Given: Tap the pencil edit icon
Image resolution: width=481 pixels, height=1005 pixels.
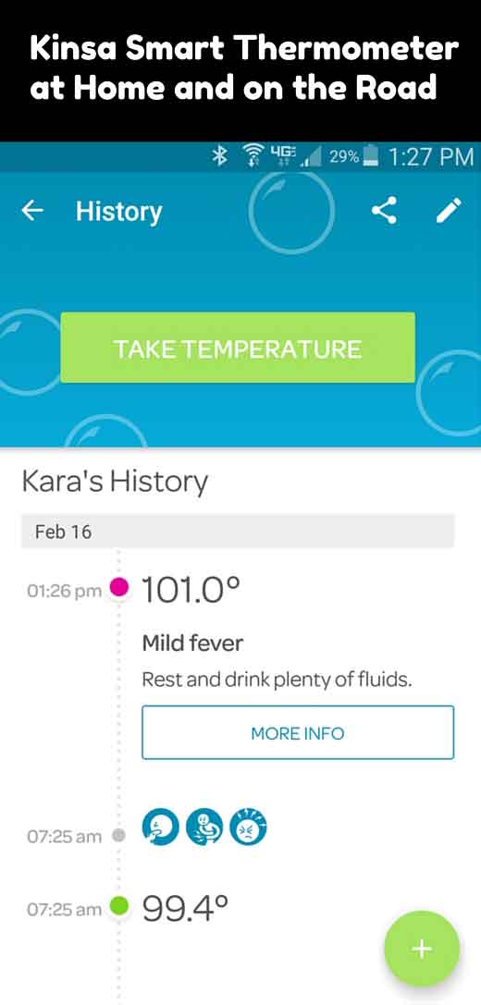Looking at the screenshot, I should pos(449,210).
